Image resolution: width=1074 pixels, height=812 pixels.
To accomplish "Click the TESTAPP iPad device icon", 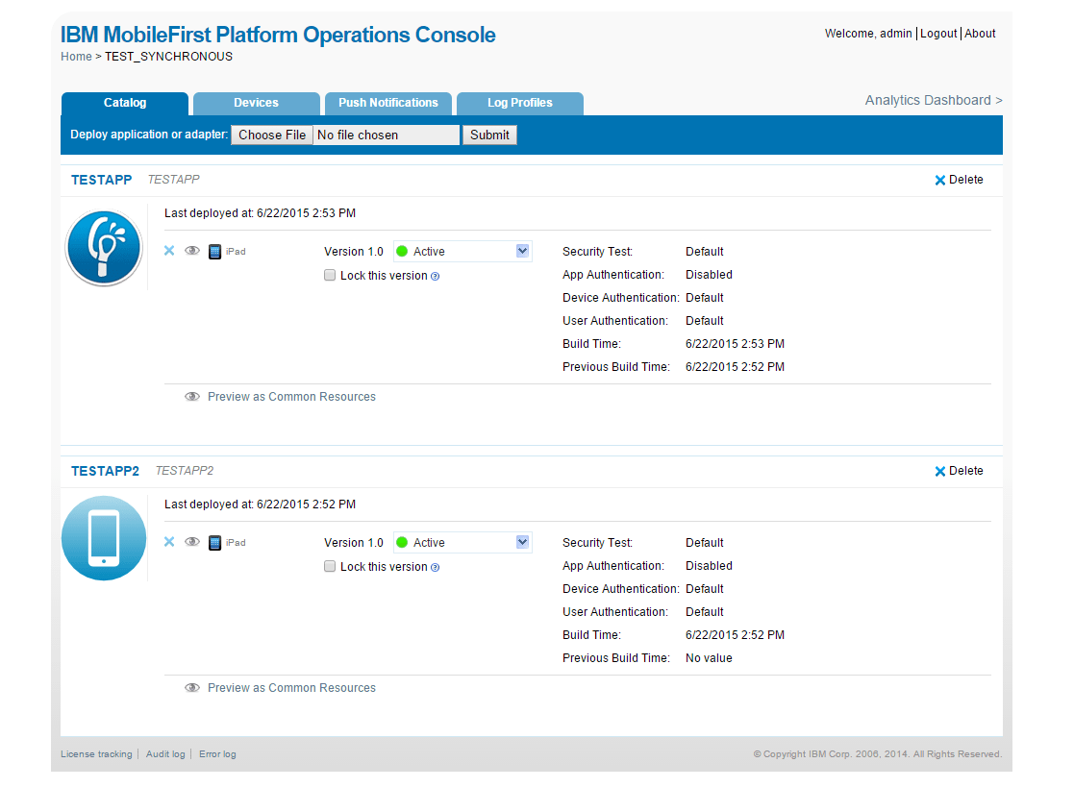I will click(214, 251).
